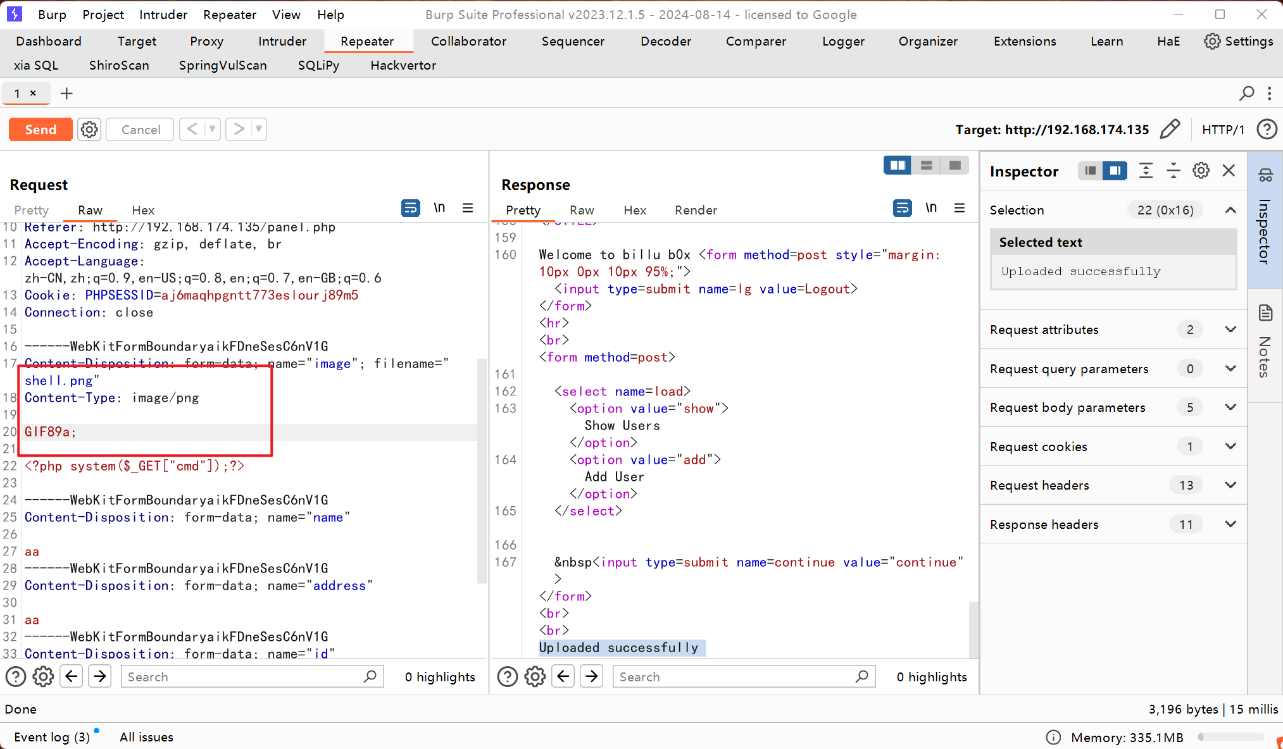1283x749 pixels.
Task: Select combined tabbed layout view
Action: (955, 165)
